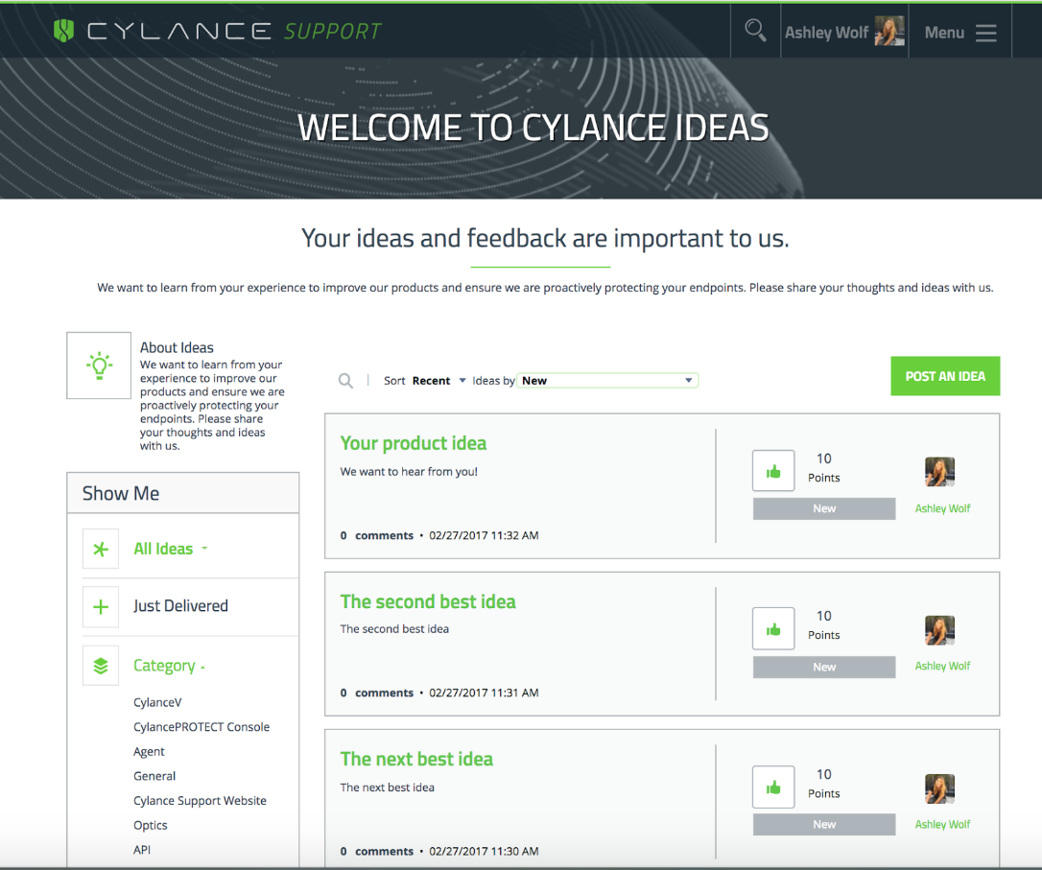Expand the All Ideas filter

pyautogui.click(x=171, y=549)
